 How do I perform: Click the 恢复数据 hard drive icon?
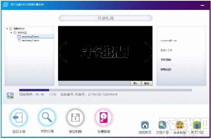tap(103, 118)
